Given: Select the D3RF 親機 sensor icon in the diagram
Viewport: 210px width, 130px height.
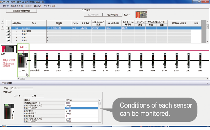Looking at the screenshot, I should (x=35, y=61).
